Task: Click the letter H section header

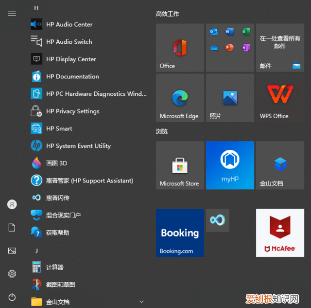Action: point(36,8)
